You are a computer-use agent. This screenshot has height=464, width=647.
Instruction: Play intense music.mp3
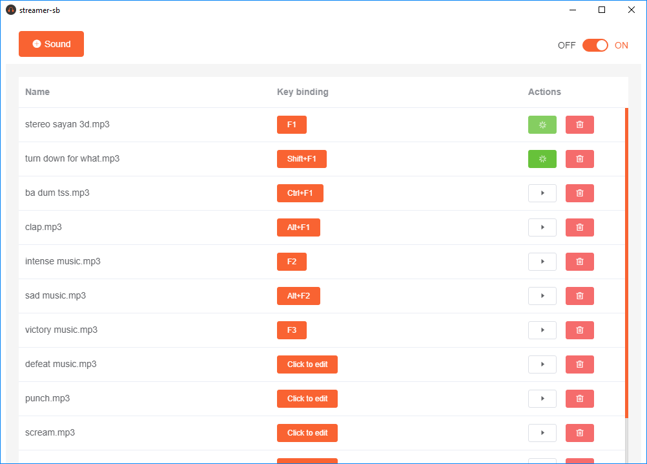[x=542, y=262]
